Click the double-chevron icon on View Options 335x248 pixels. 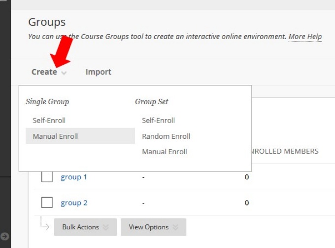[176, 227]
